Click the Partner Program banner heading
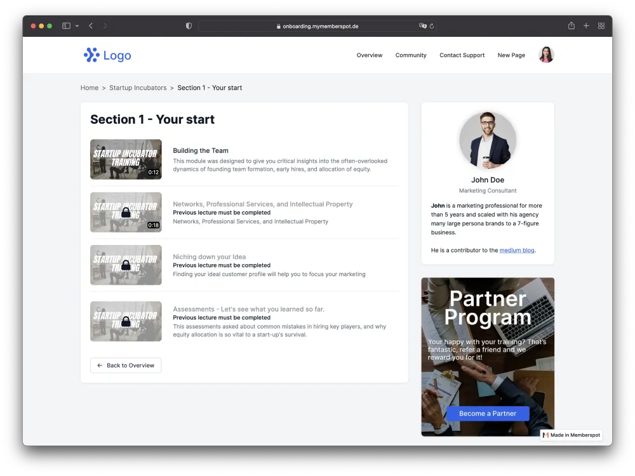 click(x=488, y=308)
